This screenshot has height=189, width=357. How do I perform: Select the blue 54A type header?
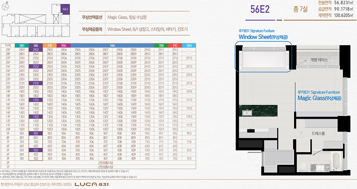pos(112,46)
